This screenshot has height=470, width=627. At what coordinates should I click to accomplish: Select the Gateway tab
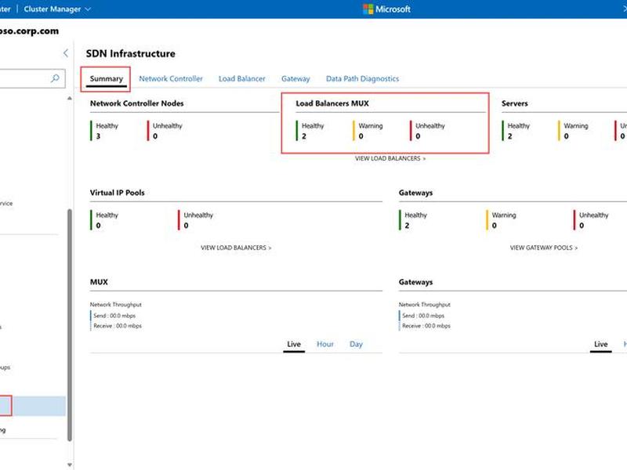coord(295,79)
